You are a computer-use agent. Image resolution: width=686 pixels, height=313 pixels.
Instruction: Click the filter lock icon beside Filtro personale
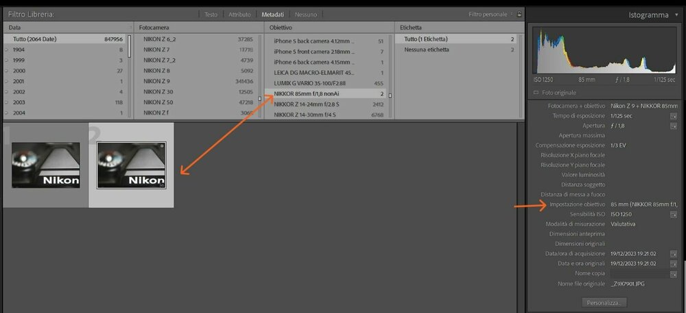(x=519, y=14)
